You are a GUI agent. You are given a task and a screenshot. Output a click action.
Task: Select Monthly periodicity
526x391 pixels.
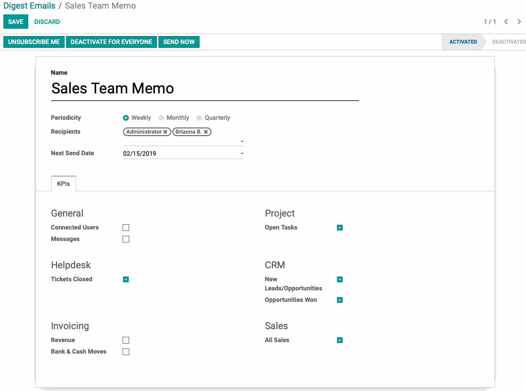(x=161, y=118)
